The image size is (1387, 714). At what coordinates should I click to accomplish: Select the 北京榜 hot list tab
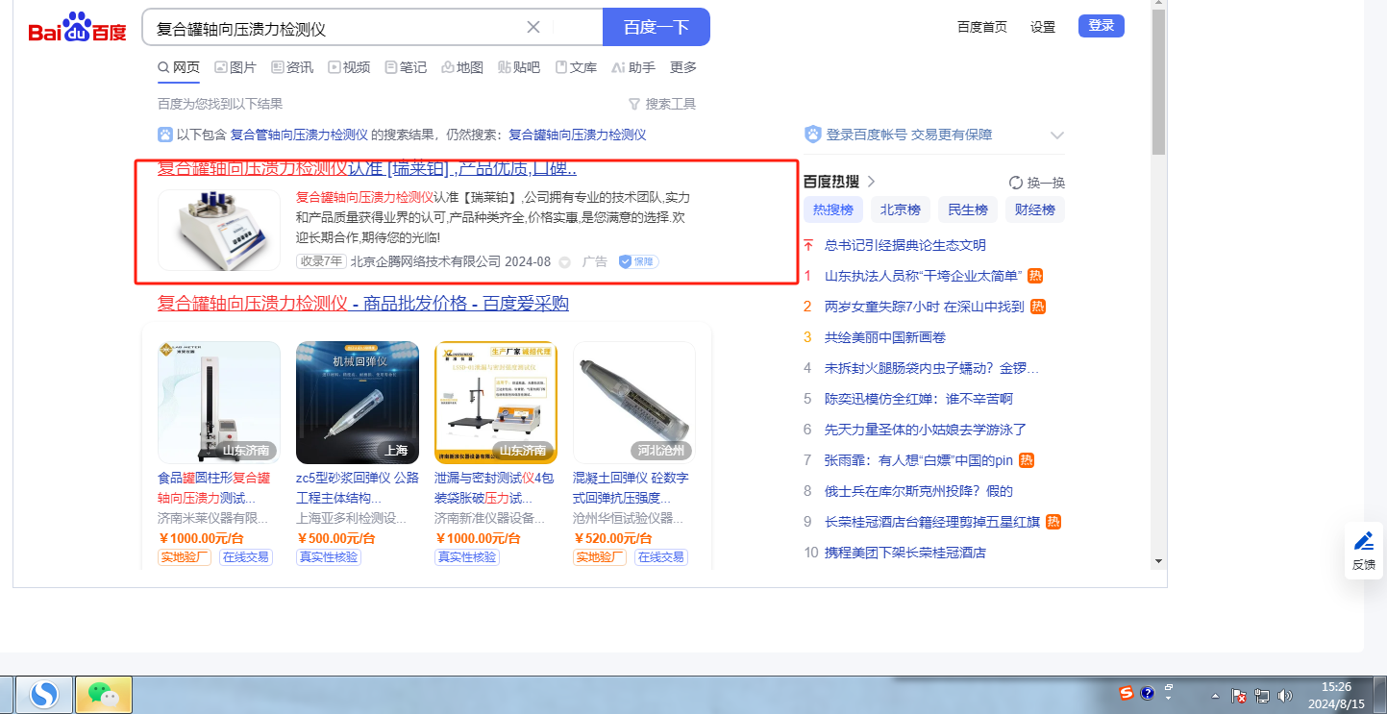coord(901,209)
